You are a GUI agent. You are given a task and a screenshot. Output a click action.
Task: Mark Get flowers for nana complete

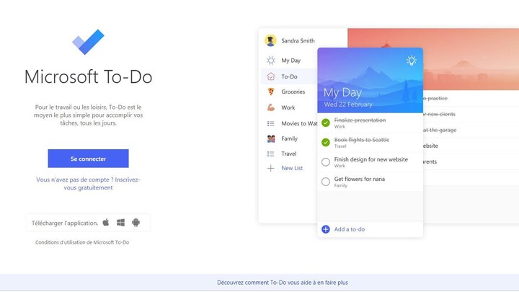326,182
